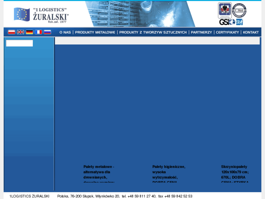Click the EU flag emblem in logo
The height and width of the screenshot is (199, 265).
pos(22,14)
